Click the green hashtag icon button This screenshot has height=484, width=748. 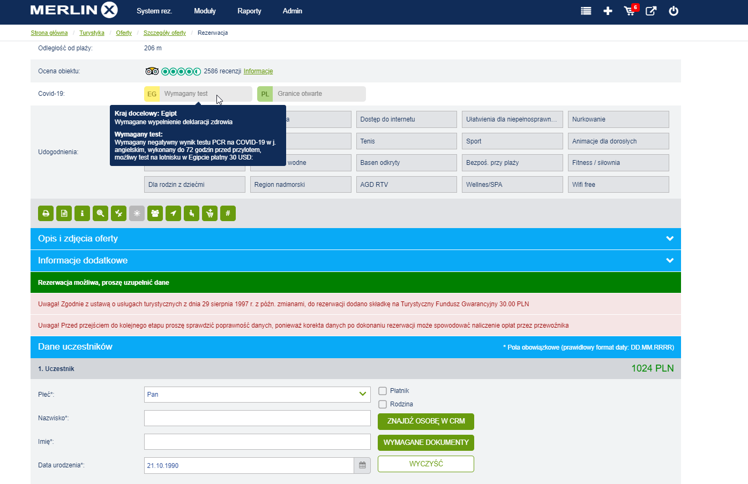[x=228, y=214]
